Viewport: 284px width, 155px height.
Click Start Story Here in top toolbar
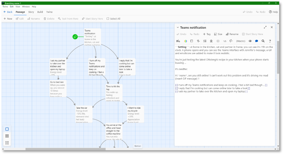tap(92, 19)
